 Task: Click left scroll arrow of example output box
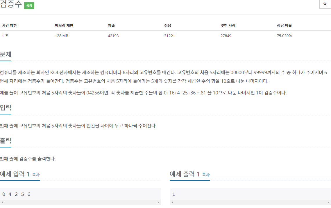[172, 202]
